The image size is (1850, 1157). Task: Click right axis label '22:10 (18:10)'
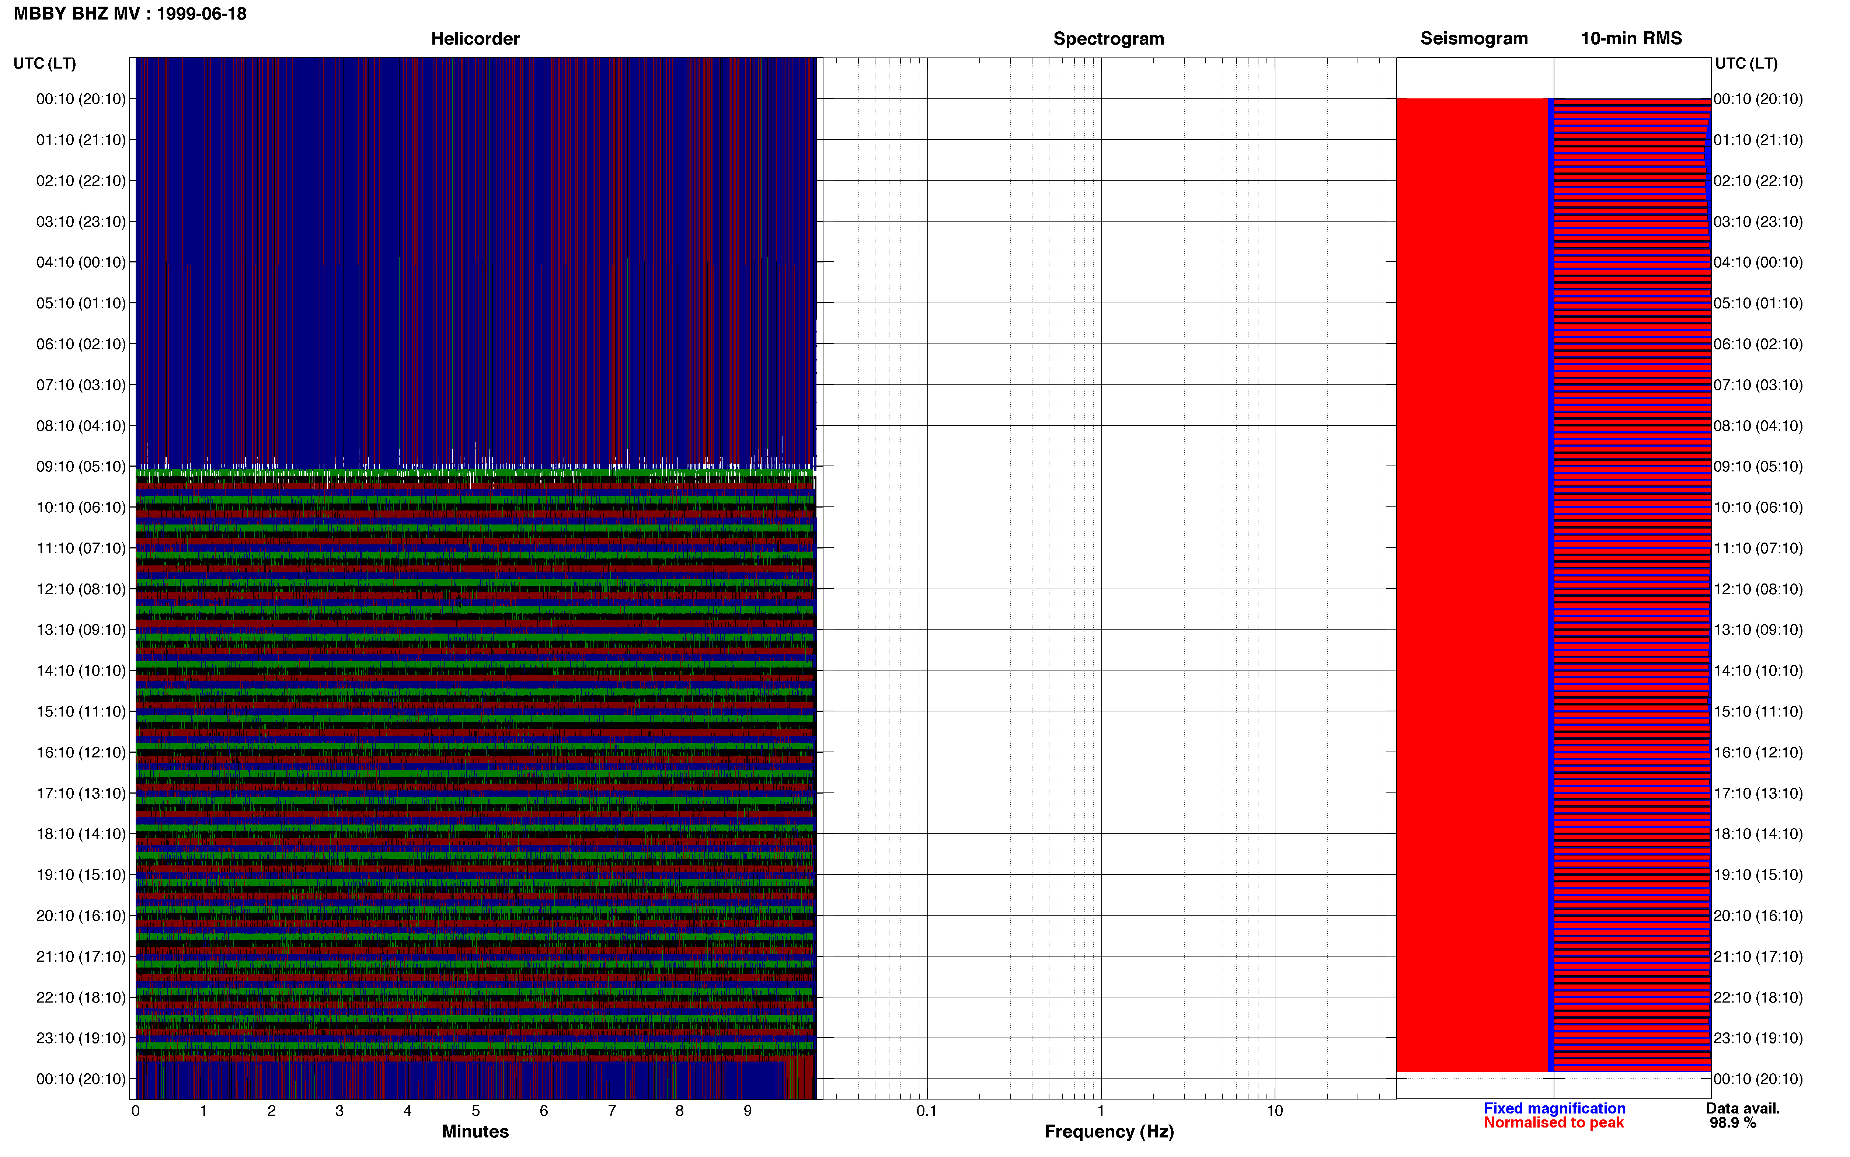(x=1758, y=997)
